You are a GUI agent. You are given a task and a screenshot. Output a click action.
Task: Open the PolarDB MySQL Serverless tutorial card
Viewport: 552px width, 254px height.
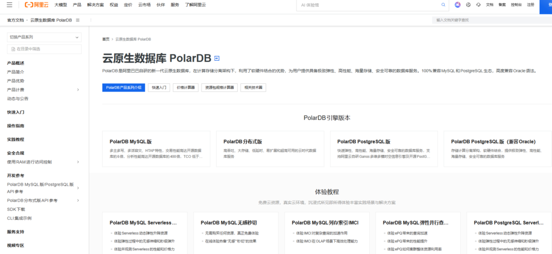pos(144,232)
